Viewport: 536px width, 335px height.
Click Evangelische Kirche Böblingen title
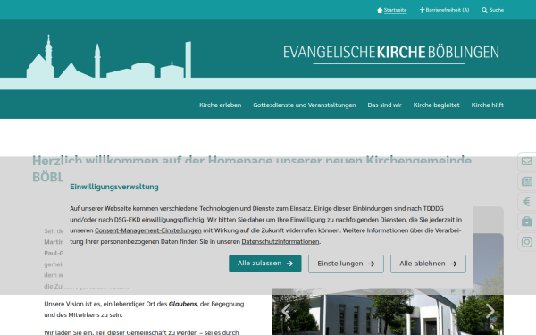coord(391,54)
